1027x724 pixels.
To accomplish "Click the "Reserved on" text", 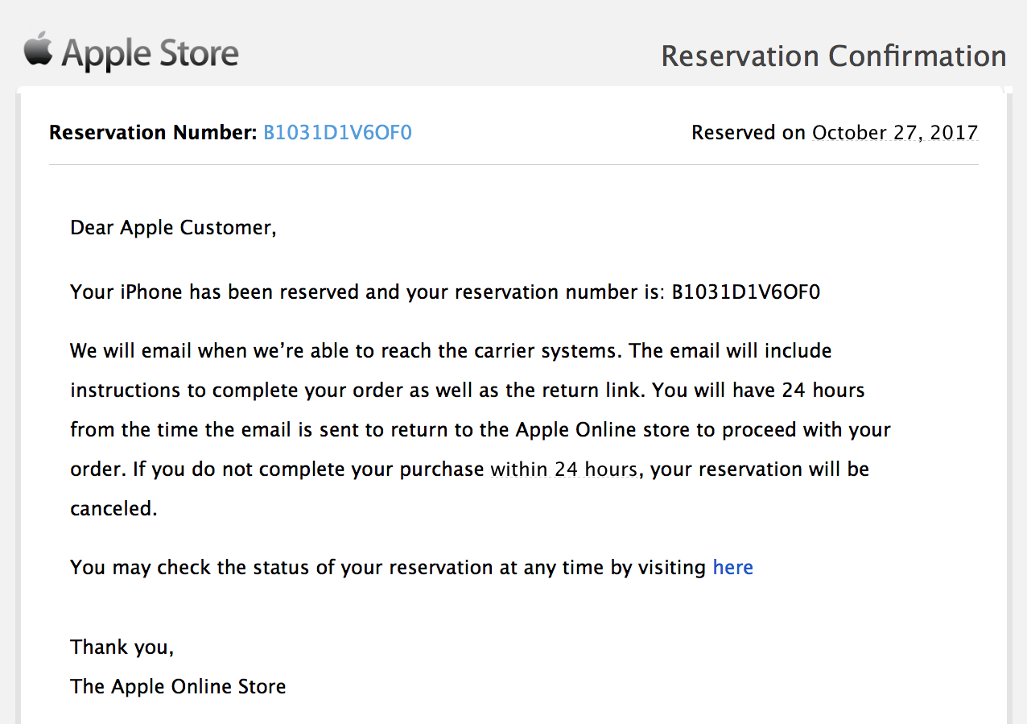I will pyautogui.click(x=749, y=133).
